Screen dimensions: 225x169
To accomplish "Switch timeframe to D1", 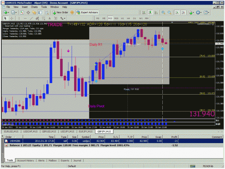I will [135, 18].
